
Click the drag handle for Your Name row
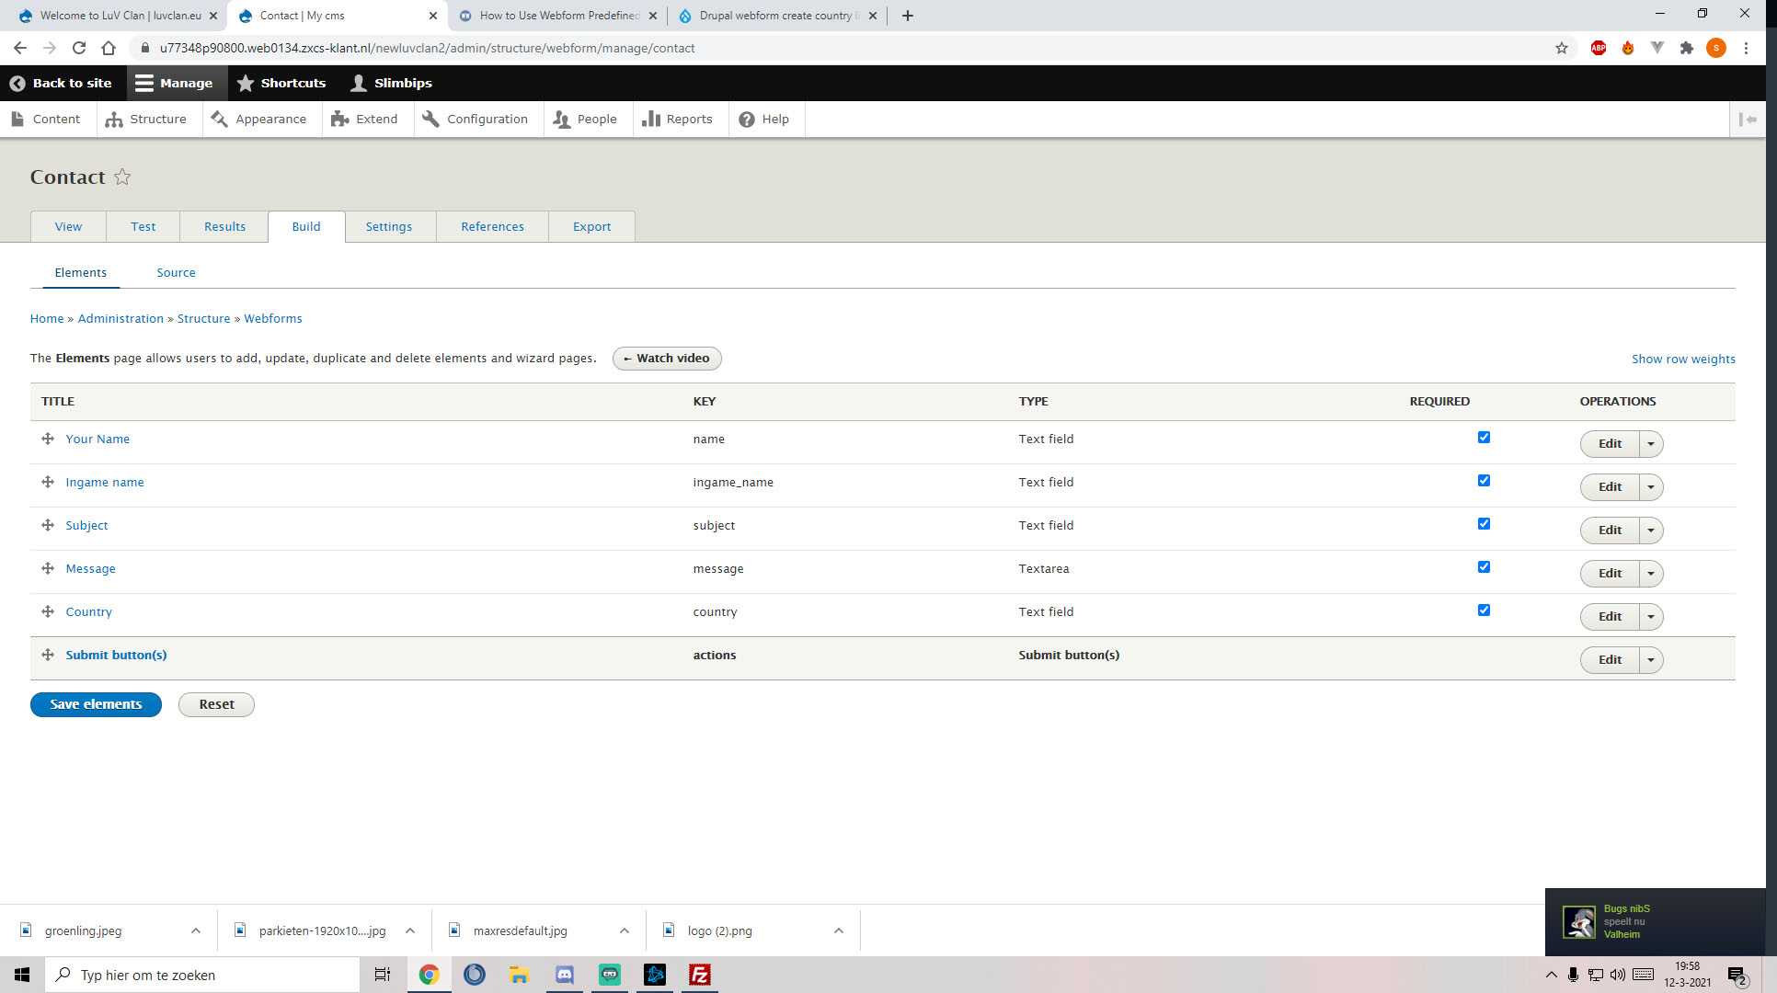(x=48, y=439)
